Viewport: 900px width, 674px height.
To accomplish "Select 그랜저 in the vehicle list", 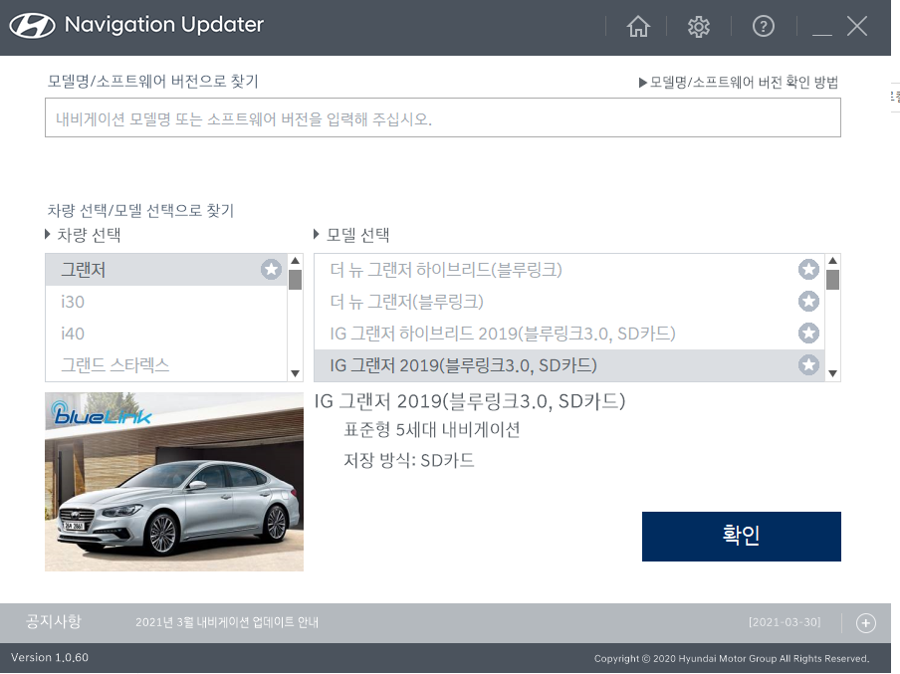I will (x=166, y=270).
